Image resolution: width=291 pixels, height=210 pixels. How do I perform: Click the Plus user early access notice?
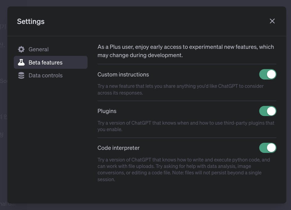[185, 51]
